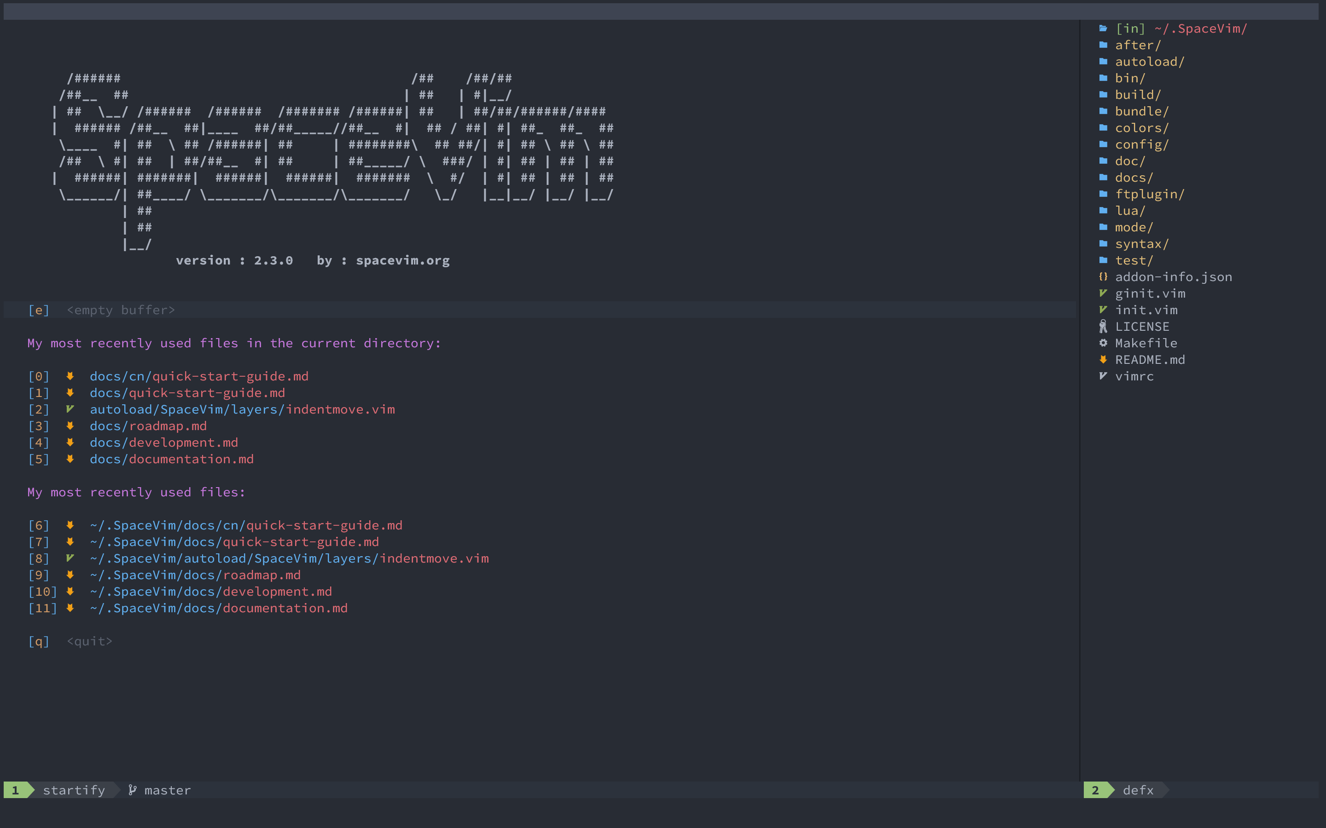Click the JSON braces icon of addon-info.json
Viewport: 1326px width, 828px height.
tap(1103, 276)
